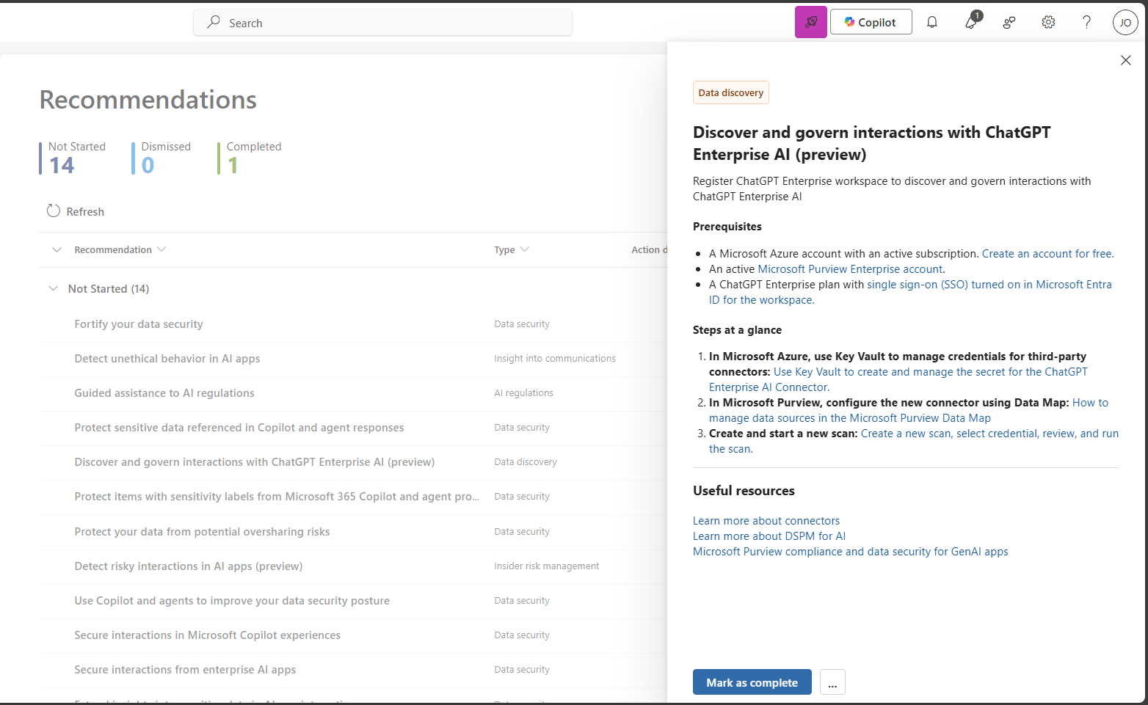Open Microsoft Purview Enterprise account link
This screenshot has height=705, width=1148.
pyautogui.click(x=850, y=269)
